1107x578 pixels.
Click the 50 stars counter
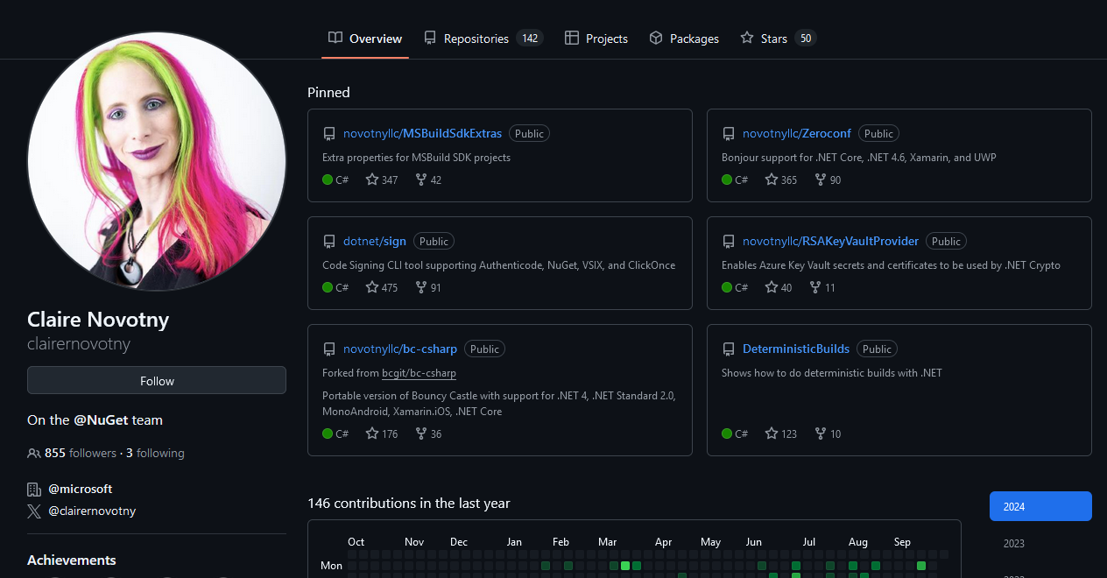point(806,39)
